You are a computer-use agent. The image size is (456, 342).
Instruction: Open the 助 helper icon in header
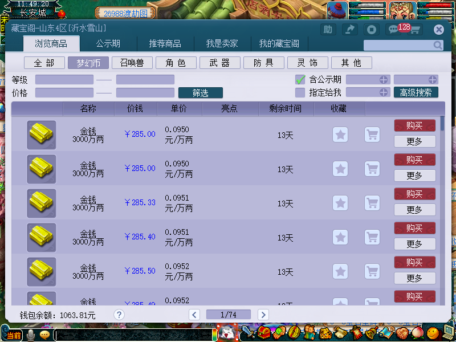[x=328, y=30]
